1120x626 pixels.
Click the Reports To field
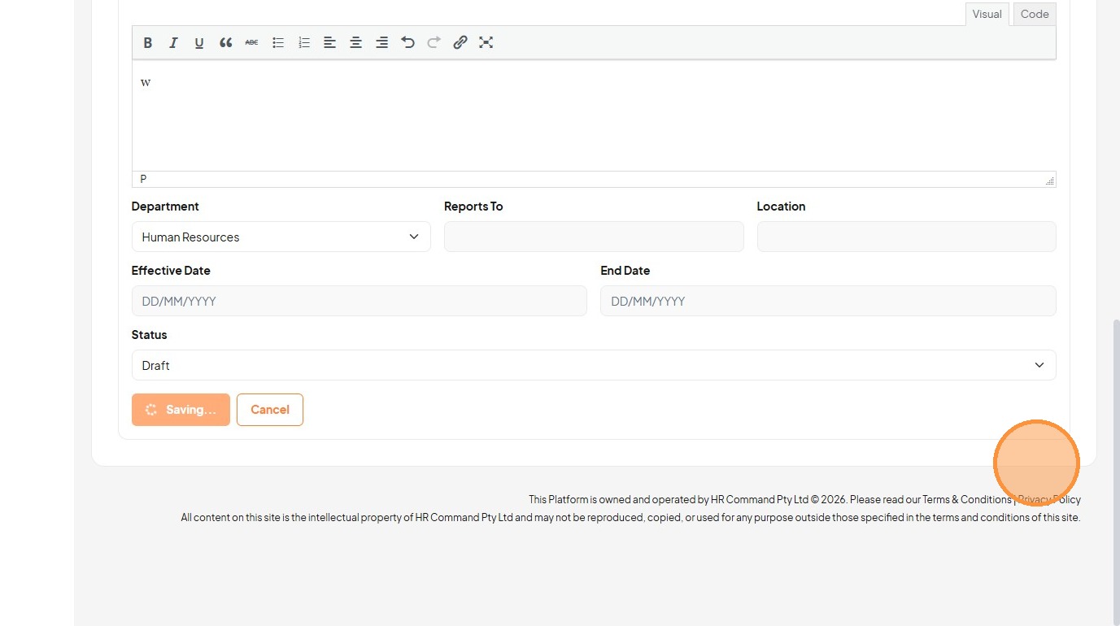(594, 237)
